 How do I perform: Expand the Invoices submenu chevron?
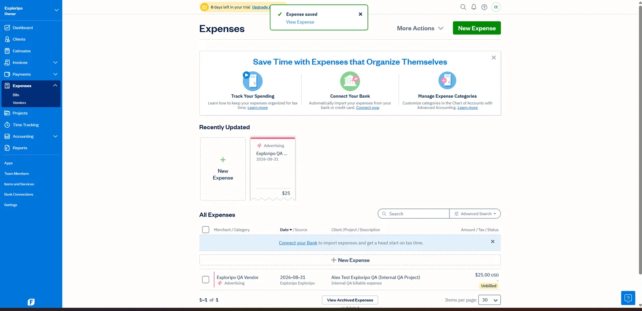55,62
